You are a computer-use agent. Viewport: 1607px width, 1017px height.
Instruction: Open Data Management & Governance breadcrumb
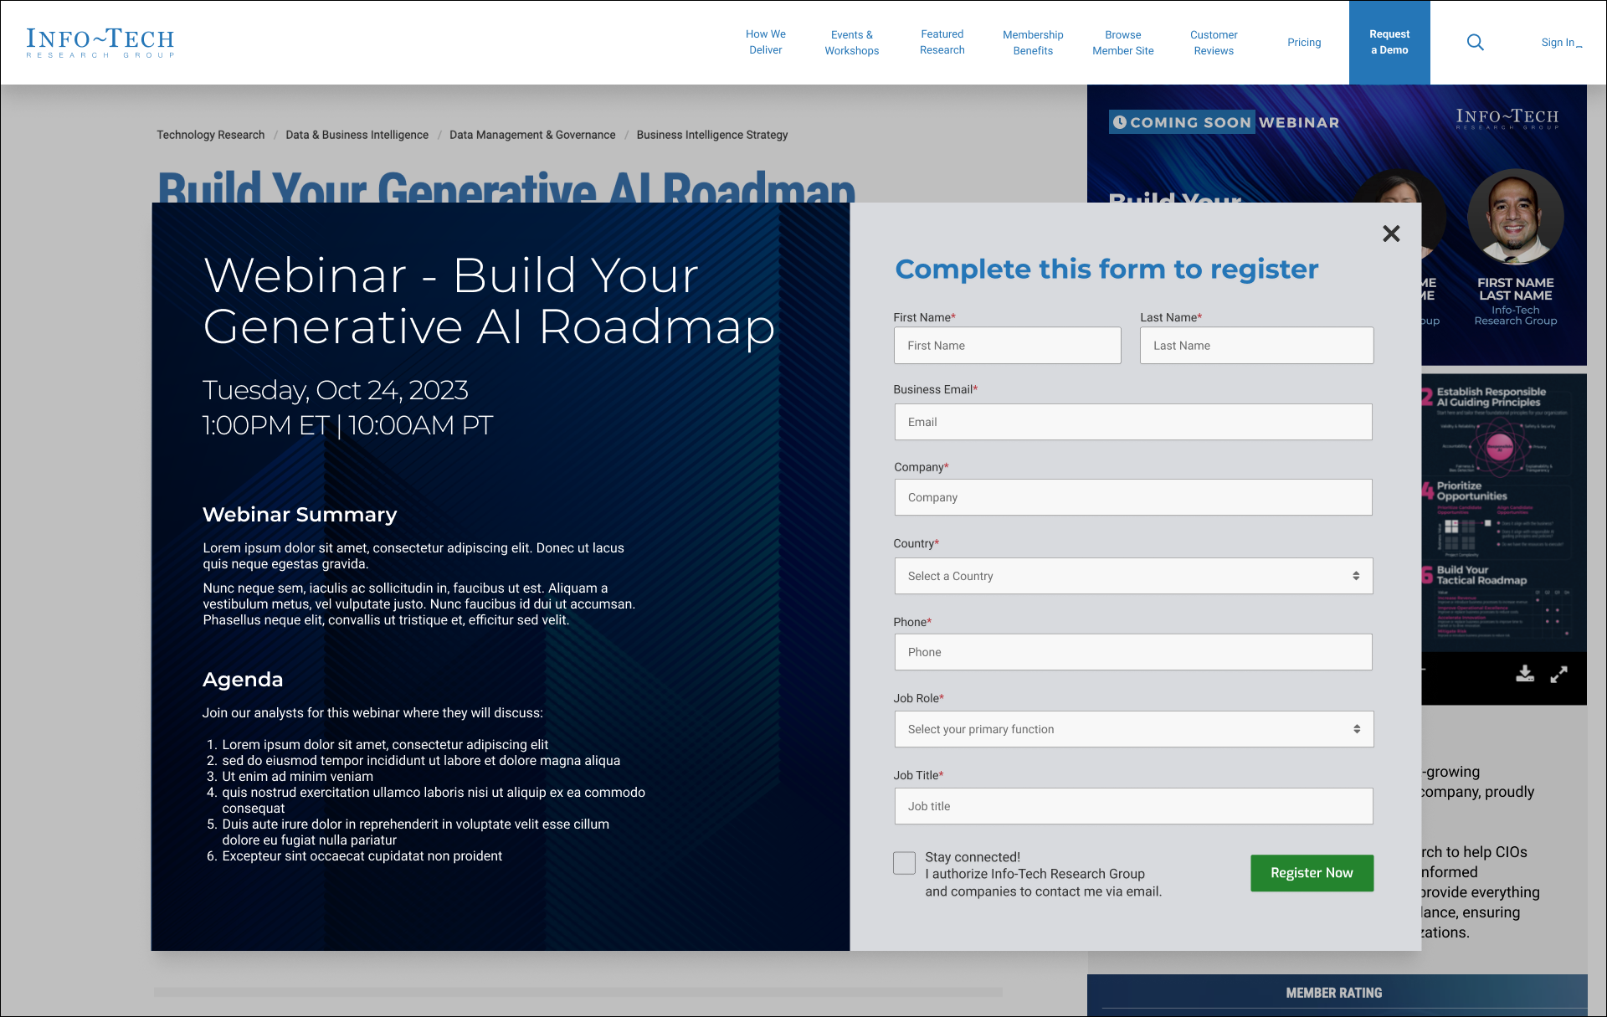tap(532, 135)
